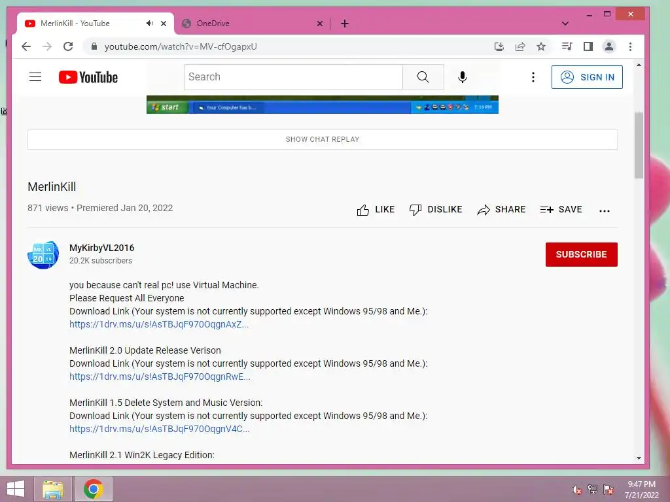Viewport: 670px width, 502px height.
Task: Click the text MerlinKill 2.0 Update Release Verison
Action: pos(145,350)
